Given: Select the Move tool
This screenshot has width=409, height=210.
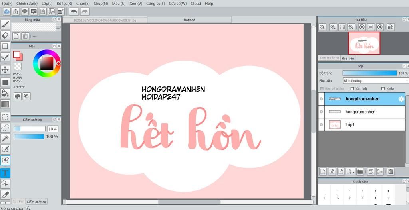Looking at the screenshot, I should (5, 70).
